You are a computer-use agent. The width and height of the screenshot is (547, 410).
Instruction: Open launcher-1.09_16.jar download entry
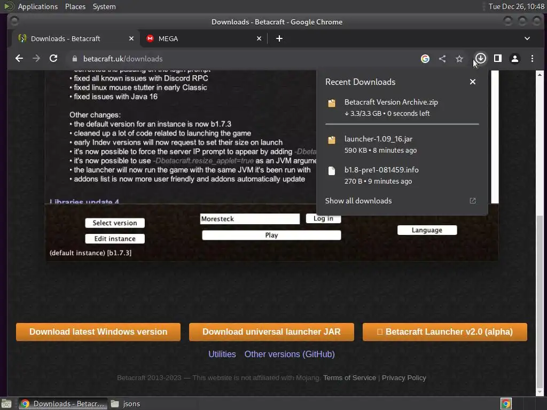click(402, 144)
